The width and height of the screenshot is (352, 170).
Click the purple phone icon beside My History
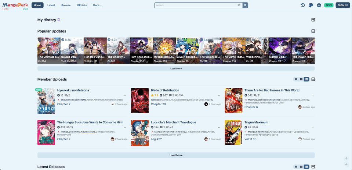point(58,20)
